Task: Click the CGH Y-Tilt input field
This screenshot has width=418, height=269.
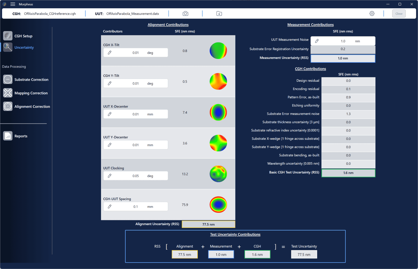Action: click(x=136, y=83)
